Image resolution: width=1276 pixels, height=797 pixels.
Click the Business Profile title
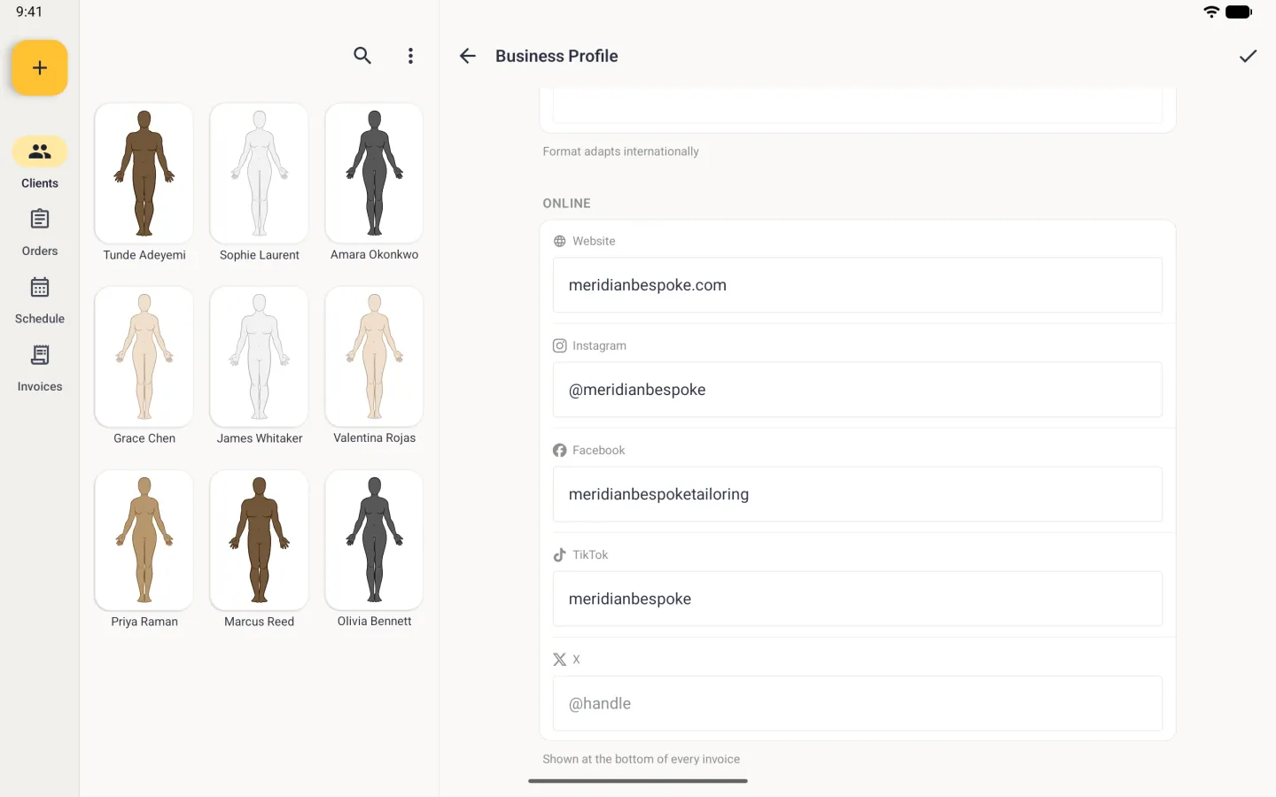click(x=556, y=56)
